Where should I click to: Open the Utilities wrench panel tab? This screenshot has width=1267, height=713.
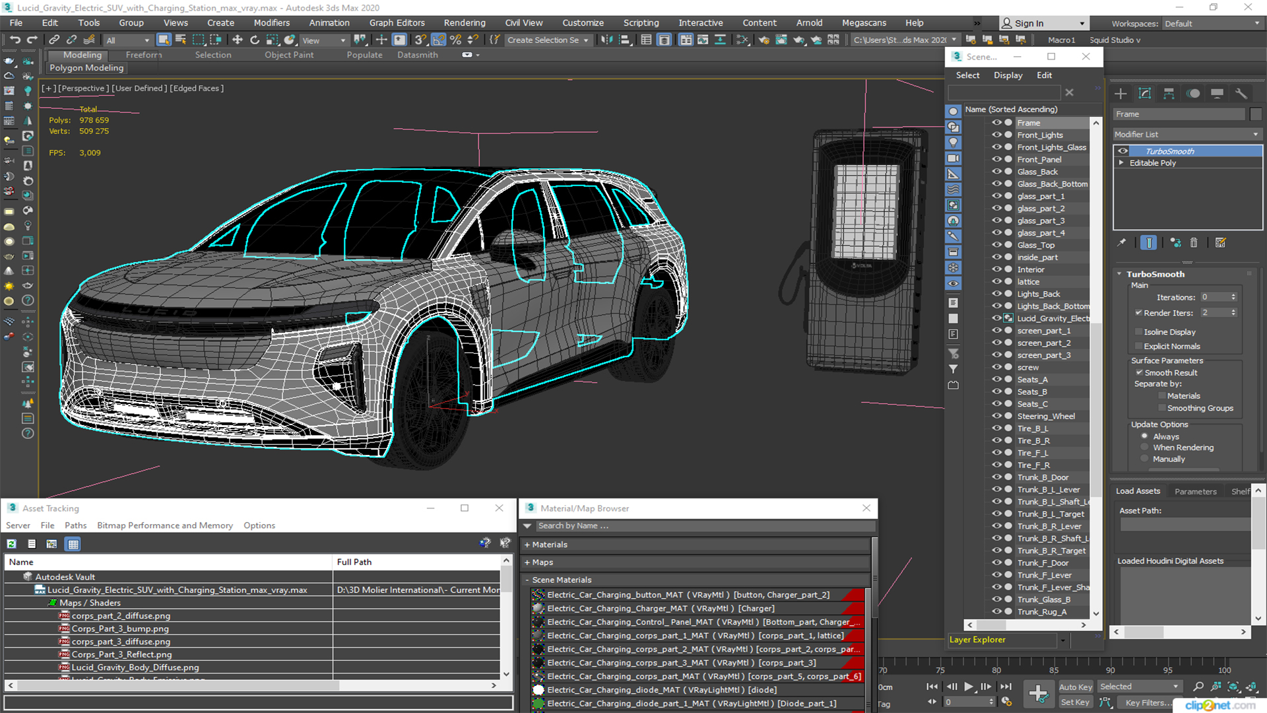(x=1241, y=94)
